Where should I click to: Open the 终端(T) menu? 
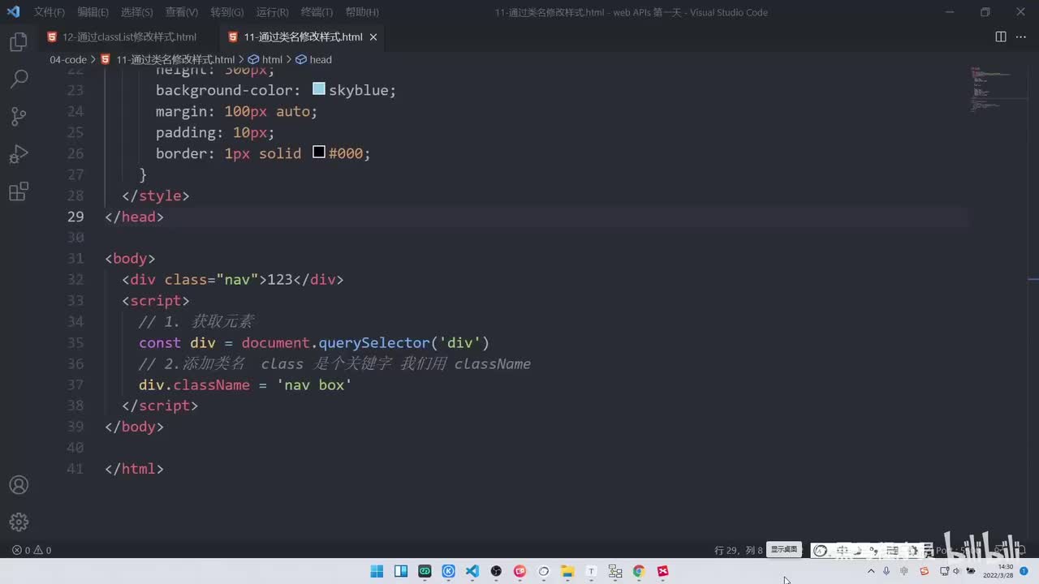pyautogui.click(x=317, y=12)
